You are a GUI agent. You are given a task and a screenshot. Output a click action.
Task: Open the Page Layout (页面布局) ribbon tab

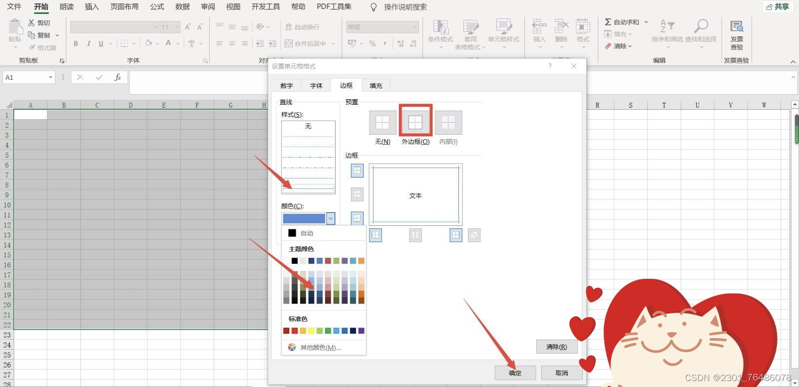coord(124,6)
